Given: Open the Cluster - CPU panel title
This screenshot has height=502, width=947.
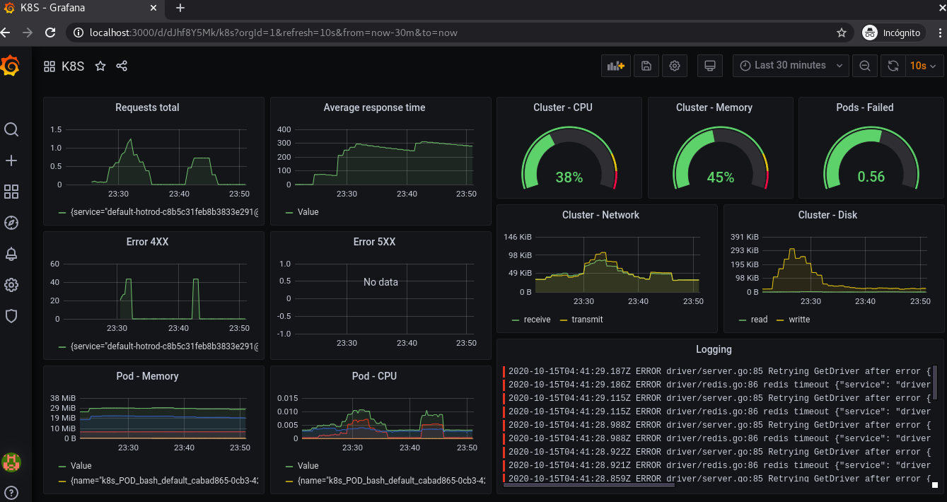Looking at the screenshot, I should (x=563, y=107).
